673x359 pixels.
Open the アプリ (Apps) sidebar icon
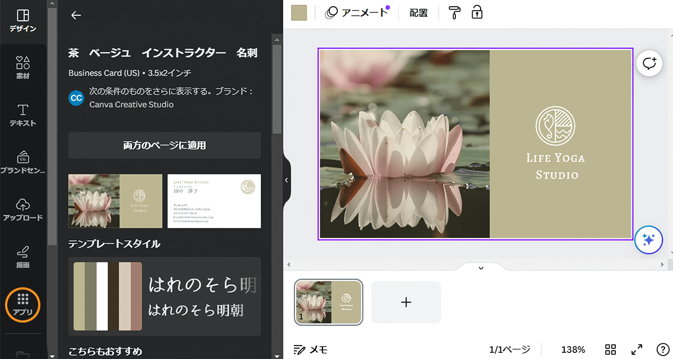(x=23, y=304)
